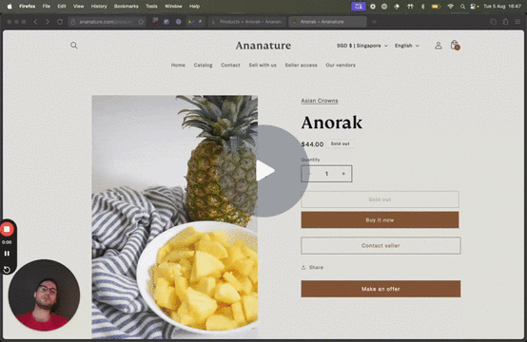Viewport: 527px width, 342px height.
Task: Bookmark this page with the star icon
Action: (x=141, y=22)
